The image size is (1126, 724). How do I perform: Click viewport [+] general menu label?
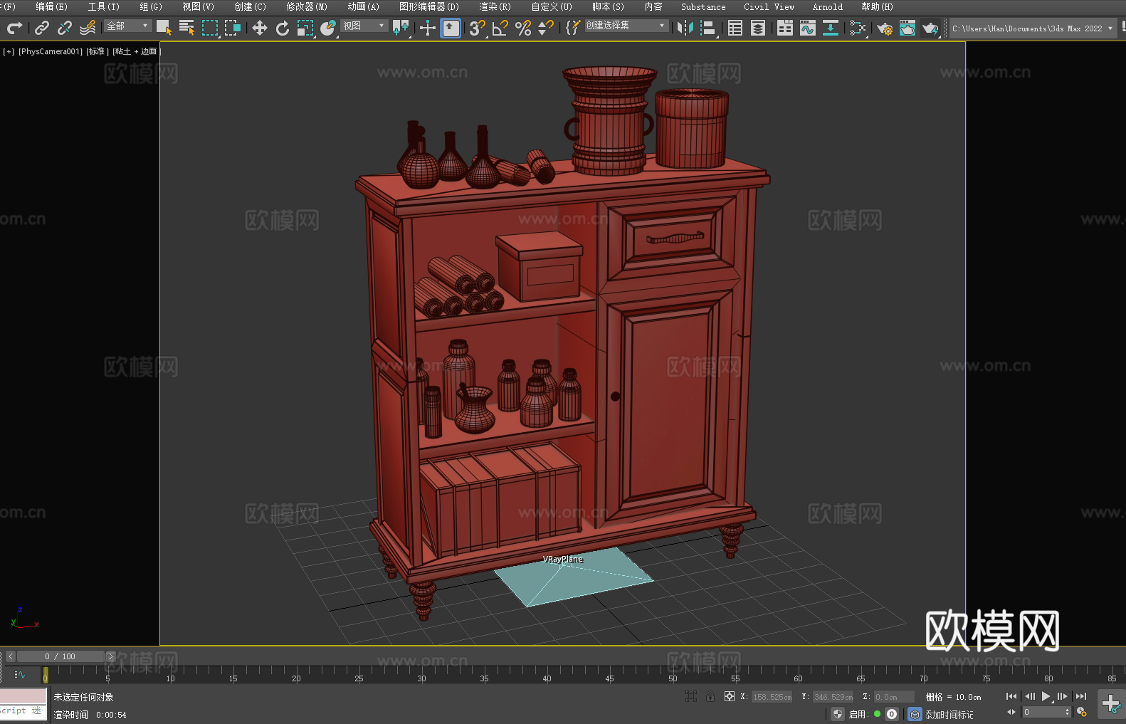coord(9,51)
